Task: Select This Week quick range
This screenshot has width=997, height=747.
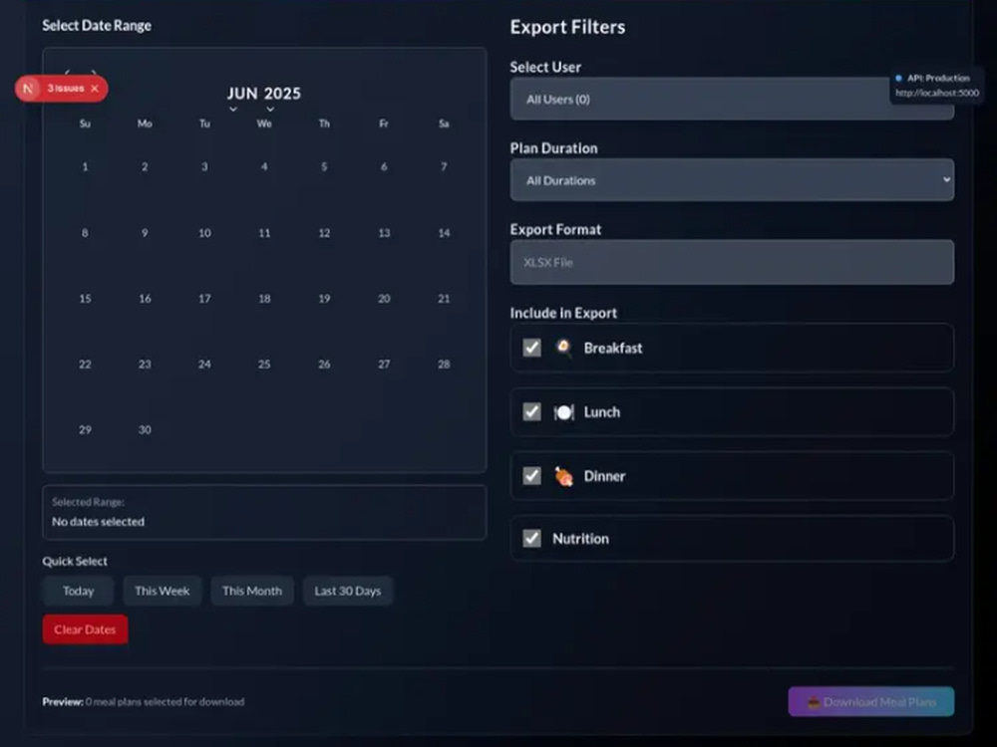Action: coord(163,591)
